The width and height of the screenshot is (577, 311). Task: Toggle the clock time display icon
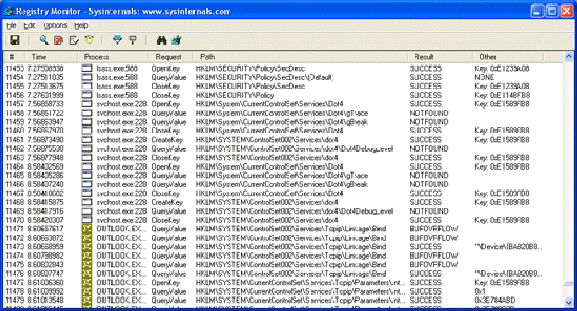click(89, 40)
